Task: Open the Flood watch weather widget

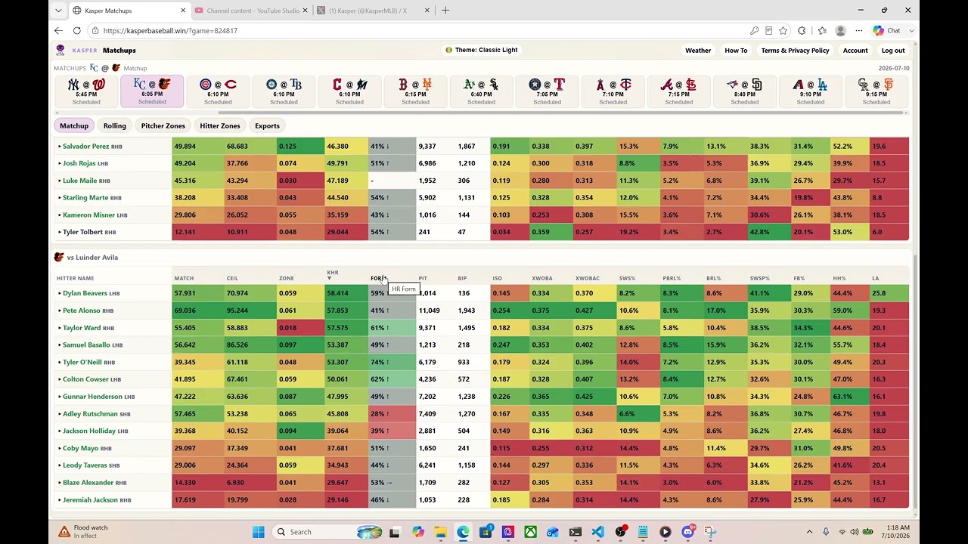Action: pos(83,532)
